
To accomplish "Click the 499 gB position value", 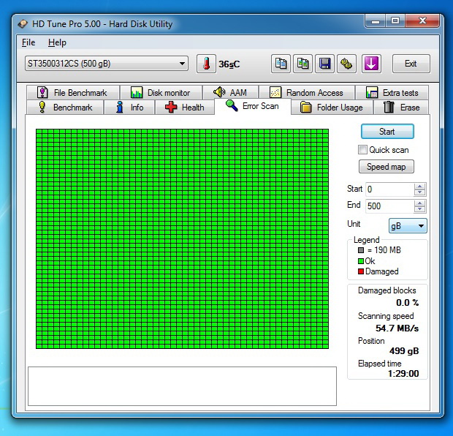I will coord(404,351).
